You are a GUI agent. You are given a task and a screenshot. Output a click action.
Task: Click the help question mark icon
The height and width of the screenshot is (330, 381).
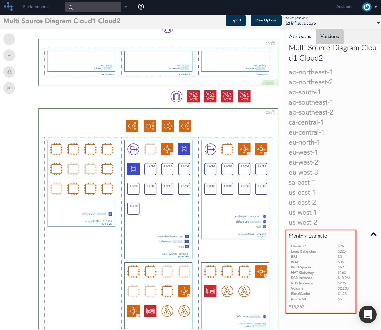pos(141,7)
